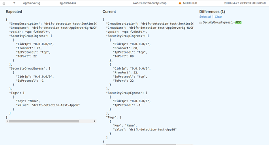Click the Expected pane scroll-right arrow
This screenshot has width=269, height=145.
95,121
